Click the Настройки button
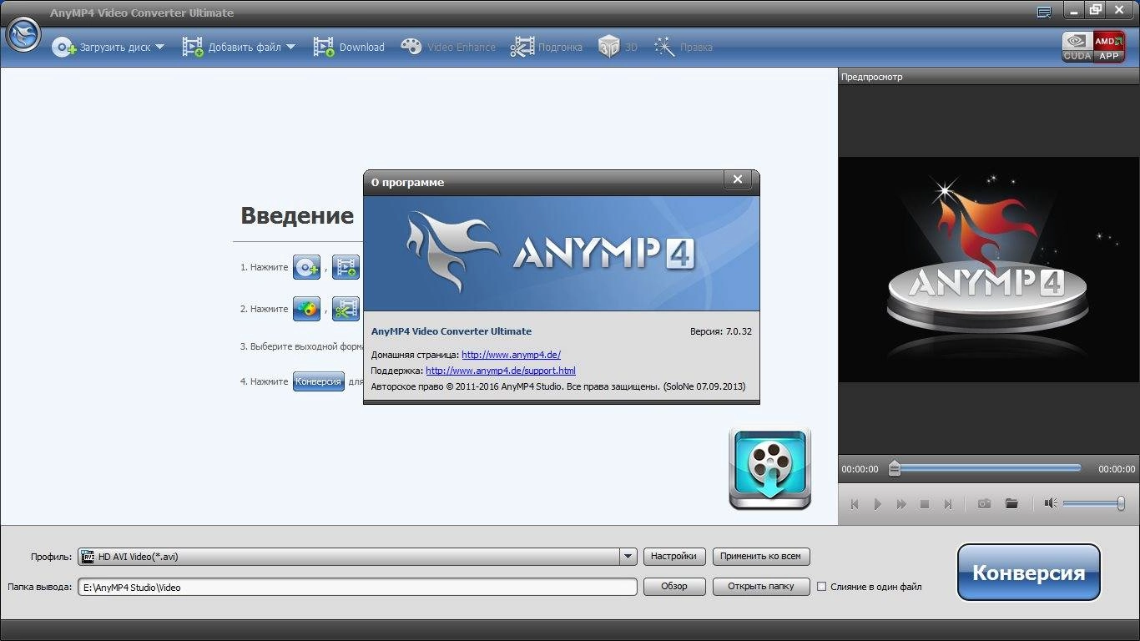 point(674,556)
